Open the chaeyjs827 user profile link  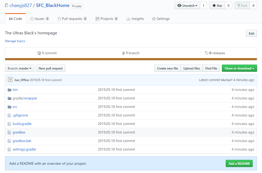(x=21, y=5)
